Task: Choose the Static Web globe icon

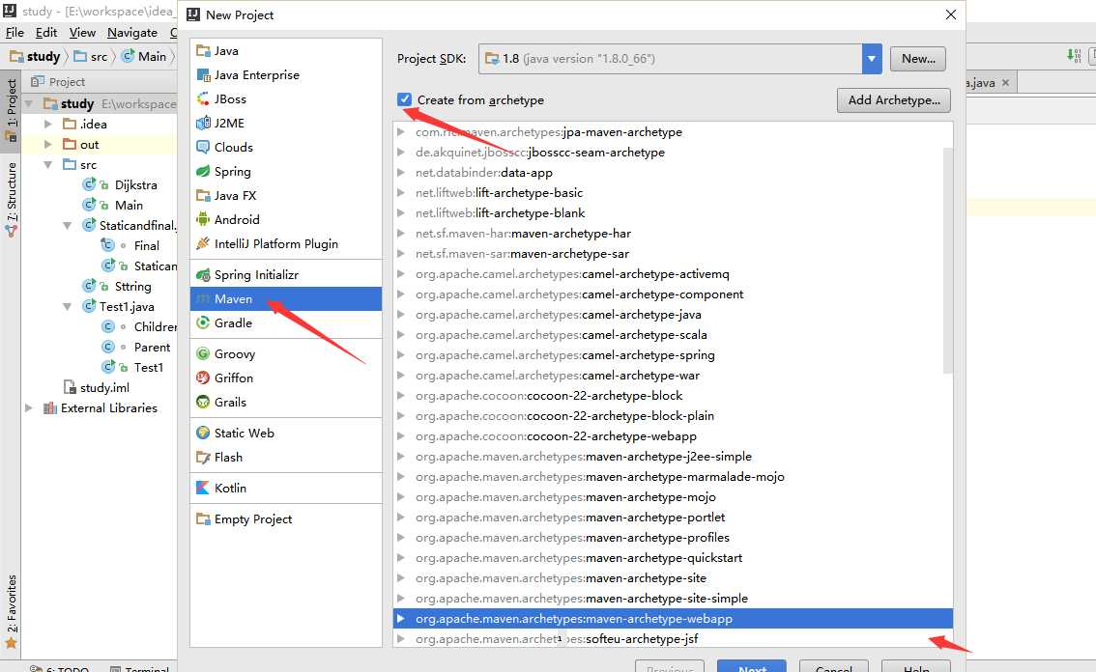Action: point(203,434)
